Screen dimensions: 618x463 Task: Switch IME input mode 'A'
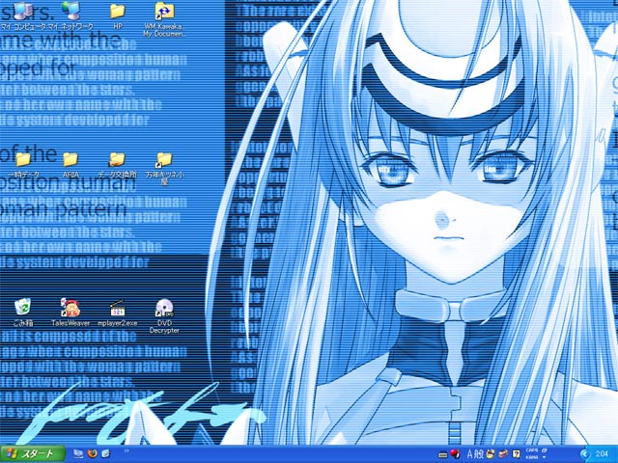click(x=470, y=454)
